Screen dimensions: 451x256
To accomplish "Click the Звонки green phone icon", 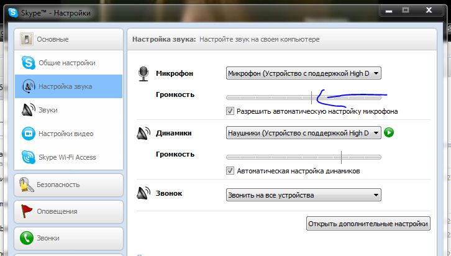I will pyautogui.click(x=27, y=238).
